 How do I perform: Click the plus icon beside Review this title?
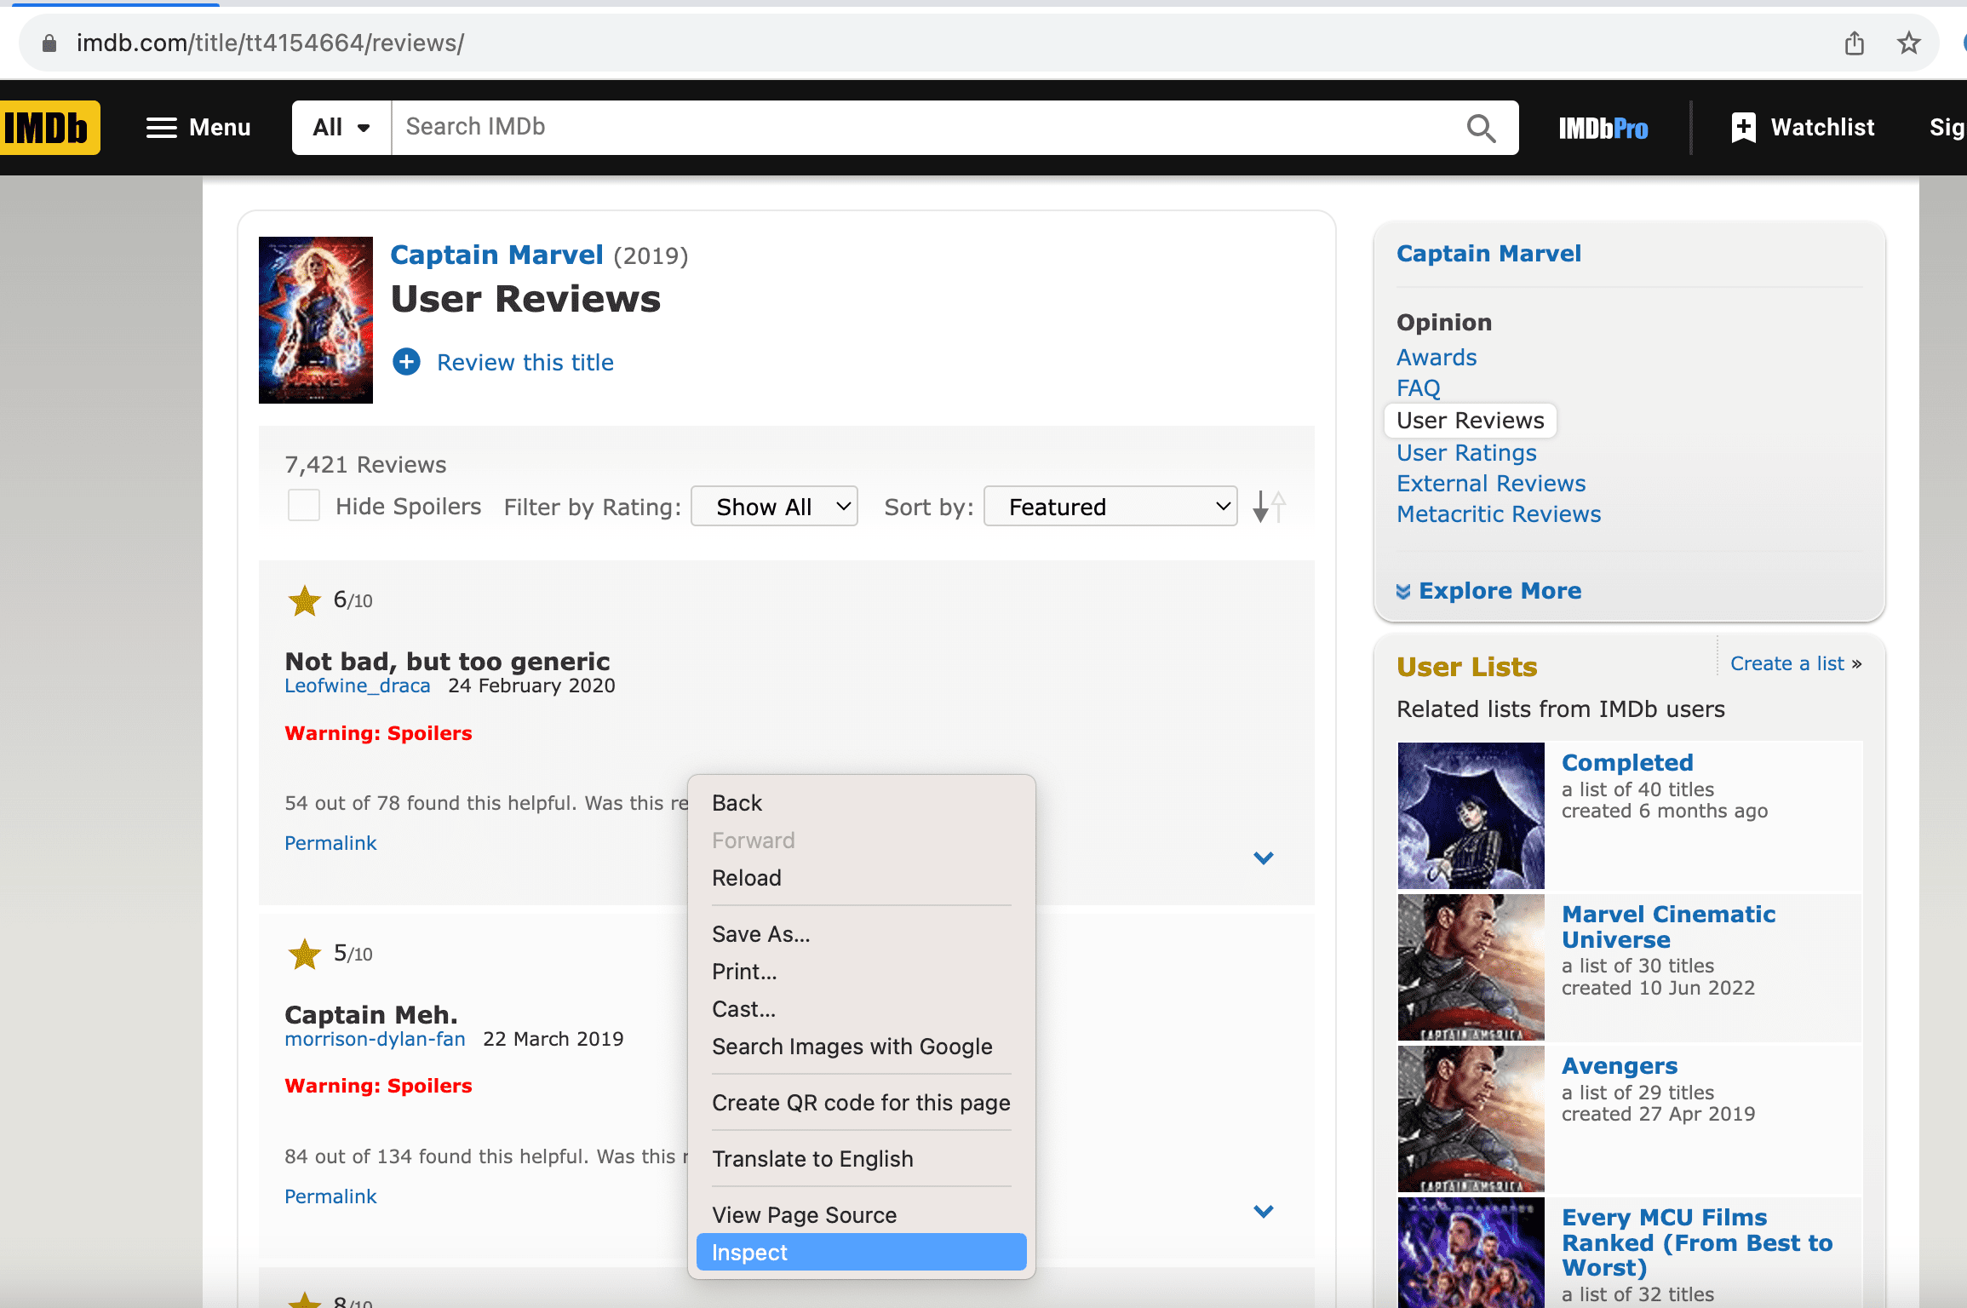pyautogui.click(x=406, y=362)
